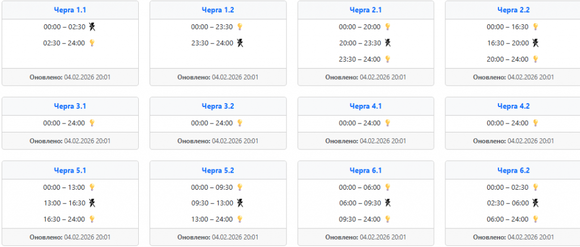Follow the Черга 3.2 heading link
Screen dimensions: 580x247
218,106
